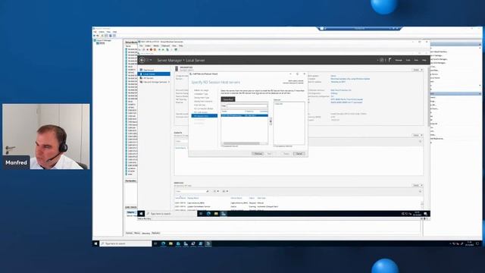Image resolution: width=485 pixels, height=273 pixels.
Task: Open Server Manager in the VM guest taskbar
Action: [224, 214]
